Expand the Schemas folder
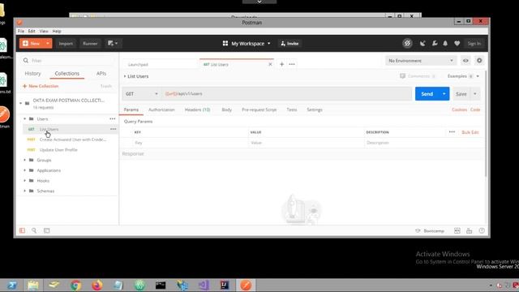Viewport: 519px width, 292px height. click(25, 191)
